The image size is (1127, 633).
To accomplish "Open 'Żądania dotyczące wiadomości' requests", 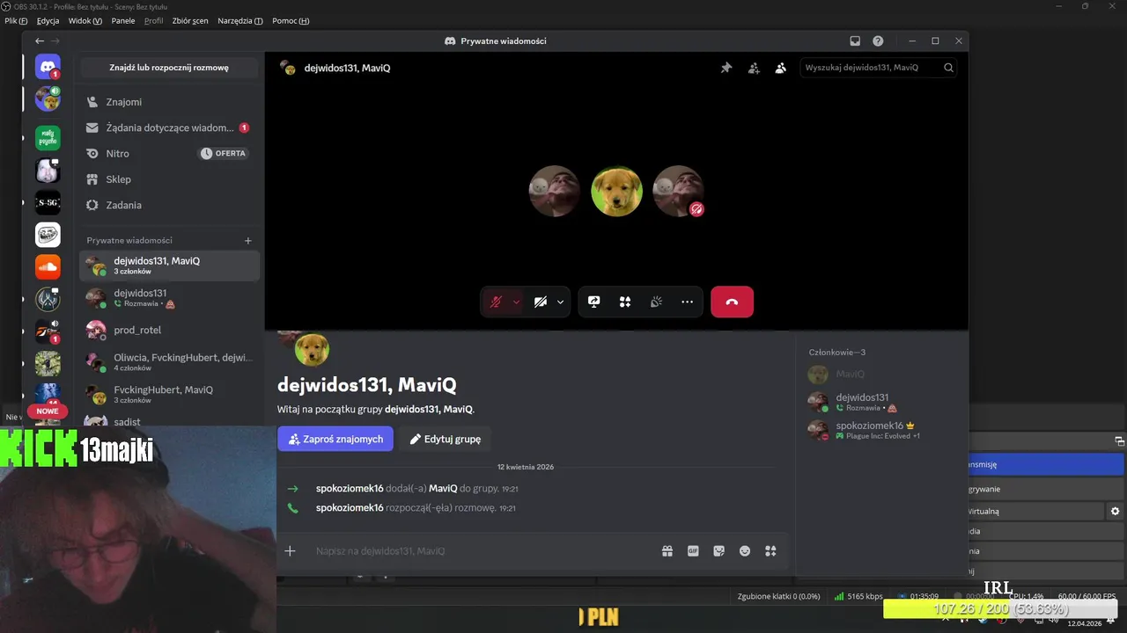I will (169, 127).
